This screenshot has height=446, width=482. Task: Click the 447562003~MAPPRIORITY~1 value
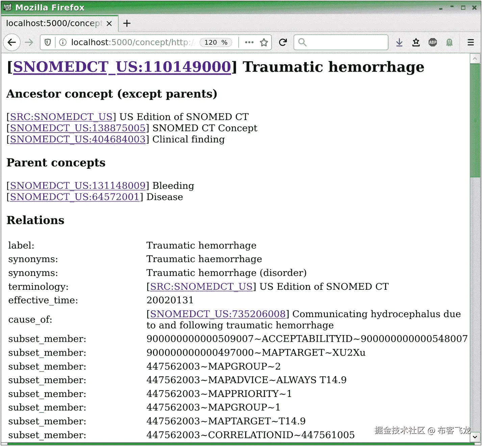pos(219,394)
